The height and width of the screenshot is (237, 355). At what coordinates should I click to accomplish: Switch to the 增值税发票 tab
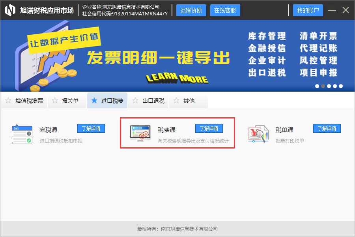[24, 100]
